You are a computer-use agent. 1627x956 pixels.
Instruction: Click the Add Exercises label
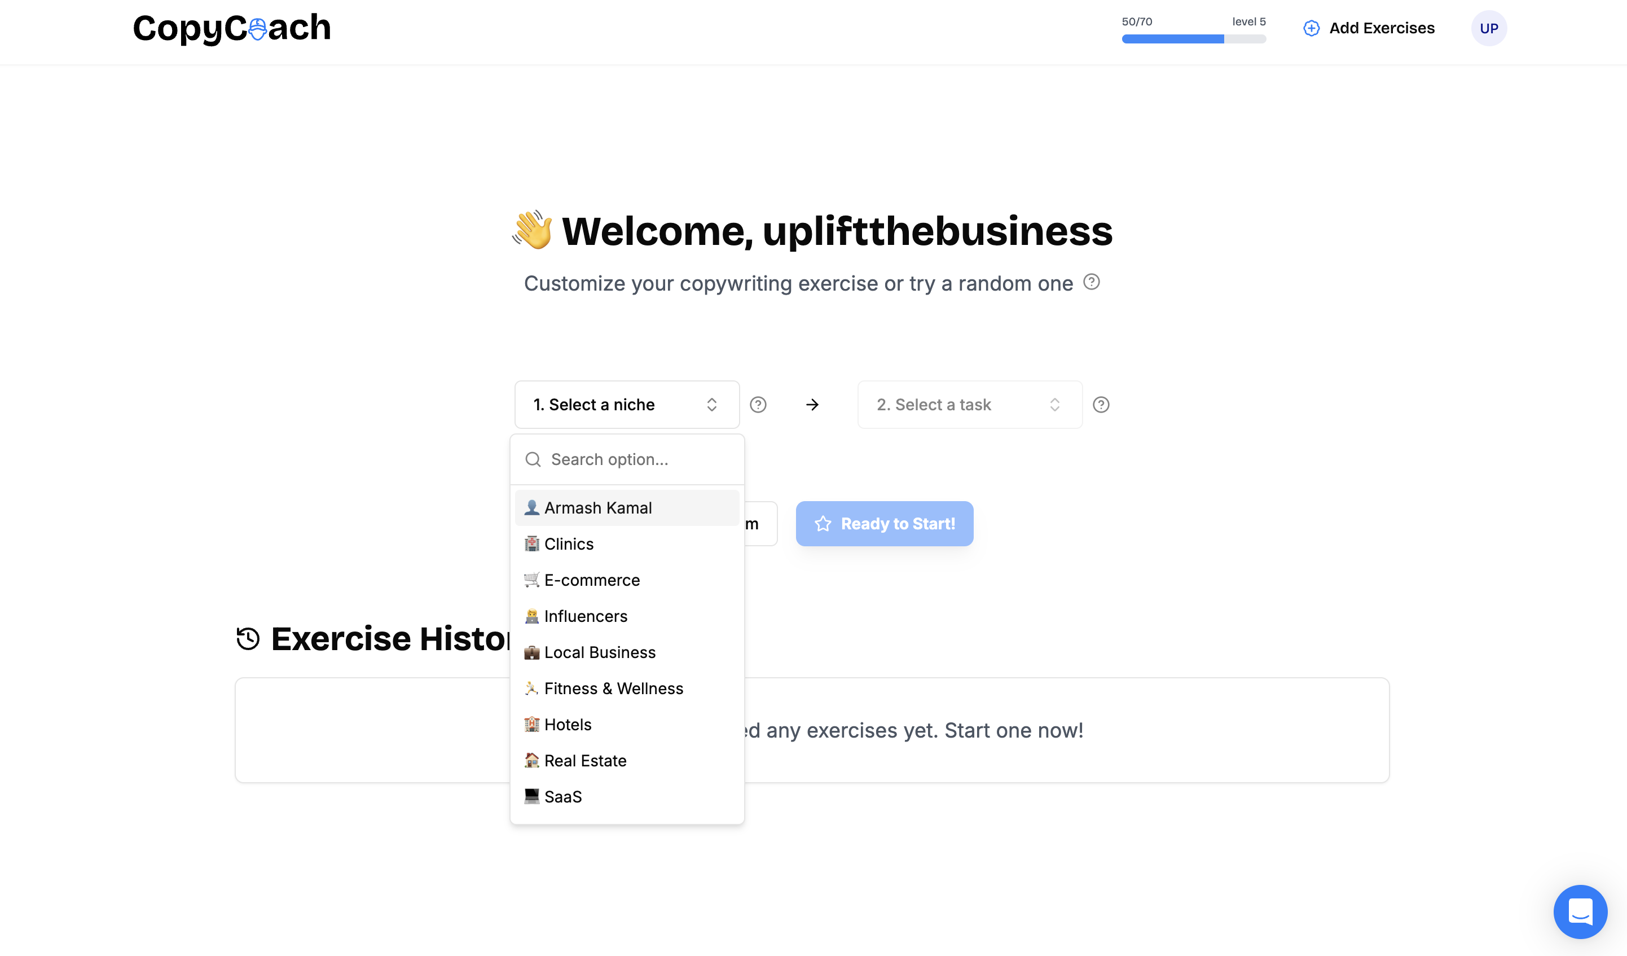[x=1382, y=28]
